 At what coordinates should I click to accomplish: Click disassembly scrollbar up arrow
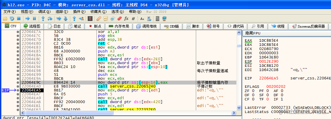[x=239, y=32]
